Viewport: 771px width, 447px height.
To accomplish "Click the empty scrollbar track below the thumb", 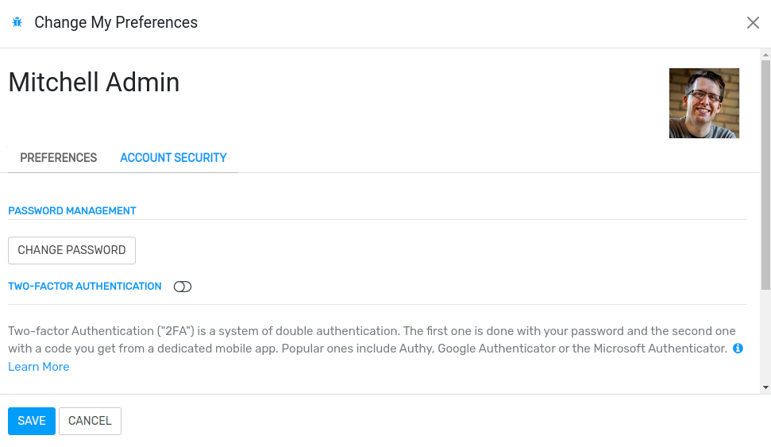I will click(765, 337).
